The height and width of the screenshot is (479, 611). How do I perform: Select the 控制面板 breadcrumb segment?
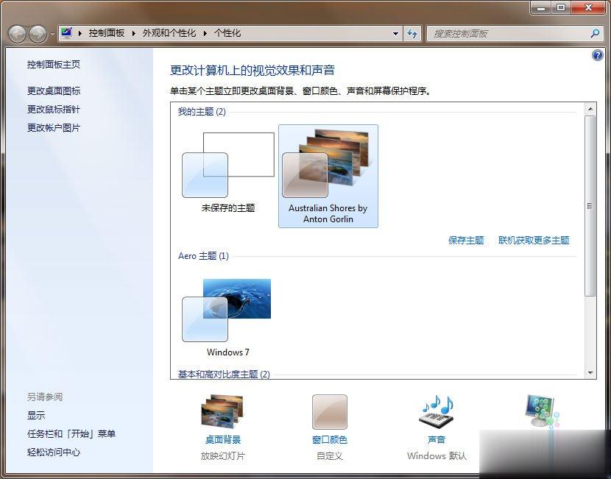[107, 33]
